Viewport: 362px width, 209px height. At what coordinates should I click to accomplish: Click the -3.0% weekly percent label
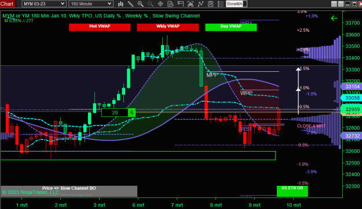[311, 171]
